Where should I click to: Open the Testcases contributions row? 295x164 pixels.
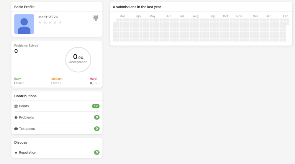coord(57,128)
